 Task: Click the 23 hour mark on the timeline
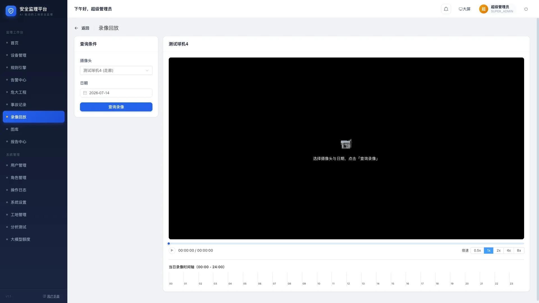[511, 284]
